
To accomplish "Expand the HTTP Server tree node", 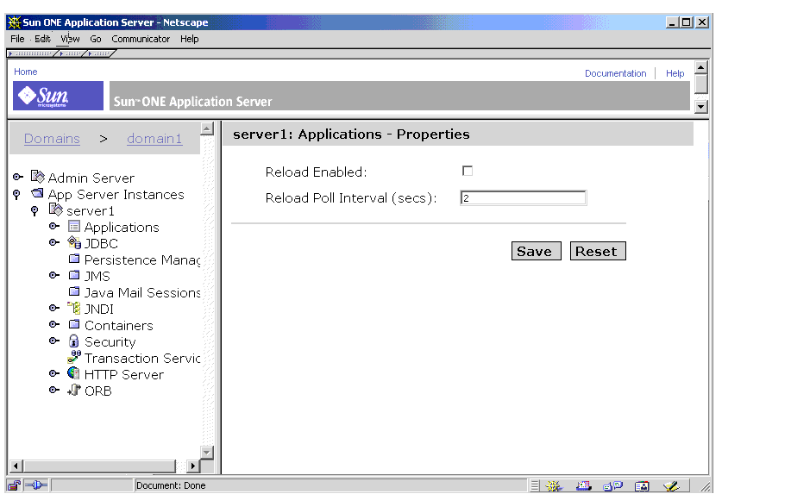I will (x=54, y=373).
